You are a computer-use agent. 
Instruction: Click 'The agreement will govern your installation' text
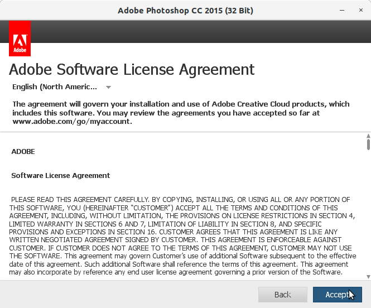pos(181,113)
